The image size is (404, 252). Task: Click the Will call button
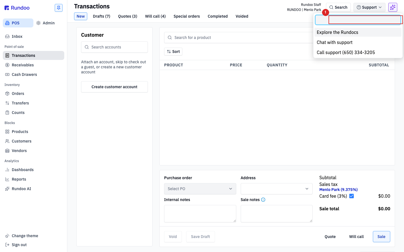tap(357, 237)
